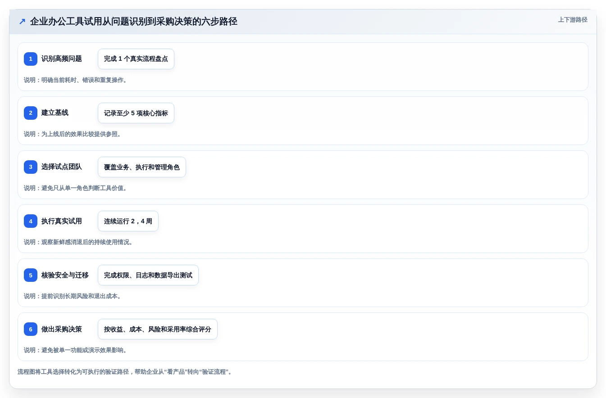The width and height of the screenshot is (606, 398).
Task: Click the 执行真实试用 step title
Action: (x=62, y=221)
